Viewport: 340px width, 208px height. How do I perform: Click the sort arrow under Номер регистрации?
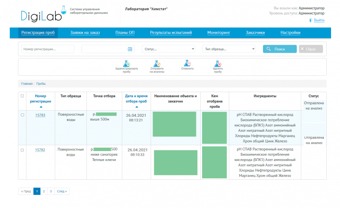click(41, 107)
